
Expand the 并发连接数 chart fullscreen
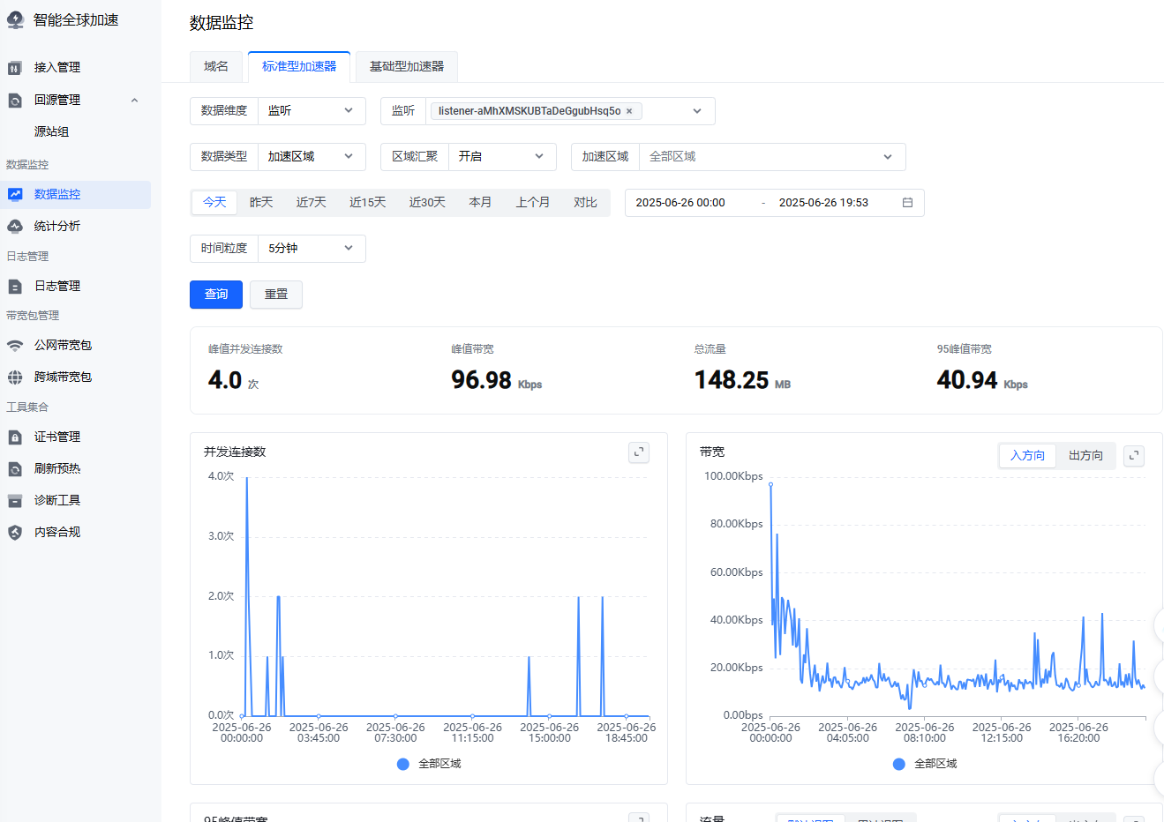pos(639,452)
